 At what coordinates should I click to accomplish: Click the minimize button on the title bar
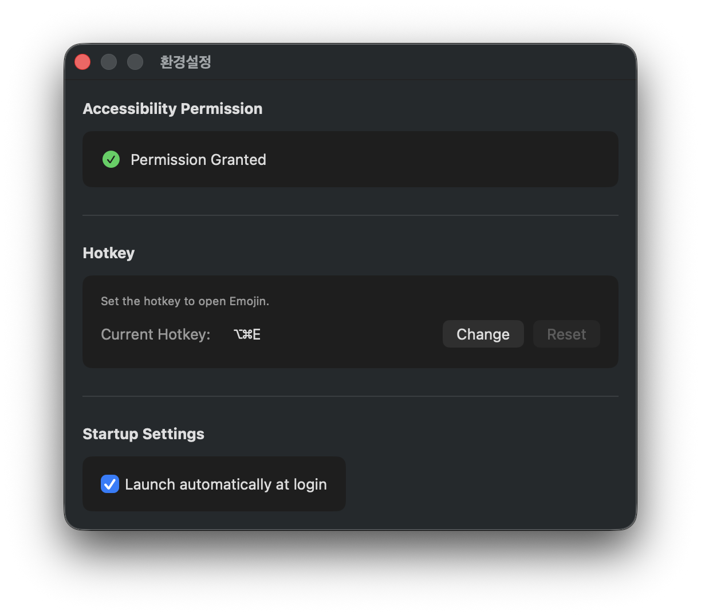point(108,61)
